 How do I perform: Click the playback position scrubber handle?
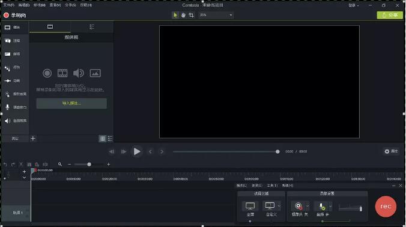point(277,152)
